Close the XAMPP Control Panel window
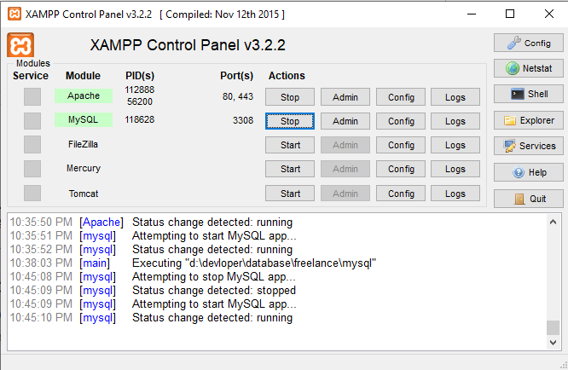 click(x=549, y=14)
